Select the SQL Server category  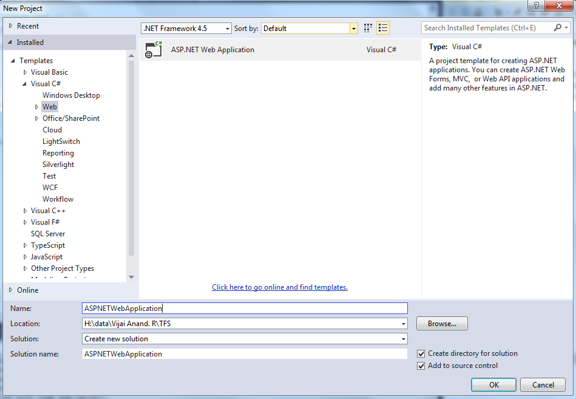tap(48, 234)
